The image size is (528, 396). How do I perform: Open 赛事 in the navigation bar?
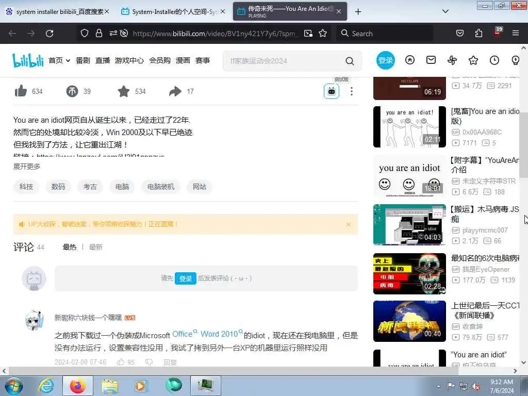[x=203, y=61]
